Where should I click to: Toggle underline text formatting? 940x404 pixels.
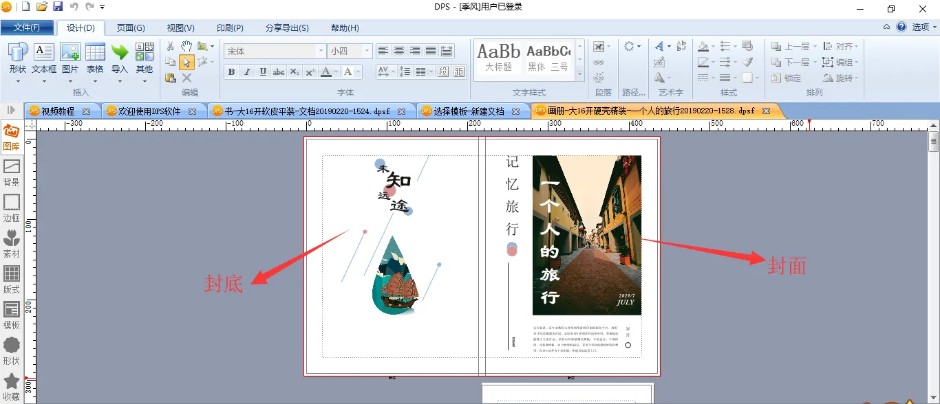[263, 72]
